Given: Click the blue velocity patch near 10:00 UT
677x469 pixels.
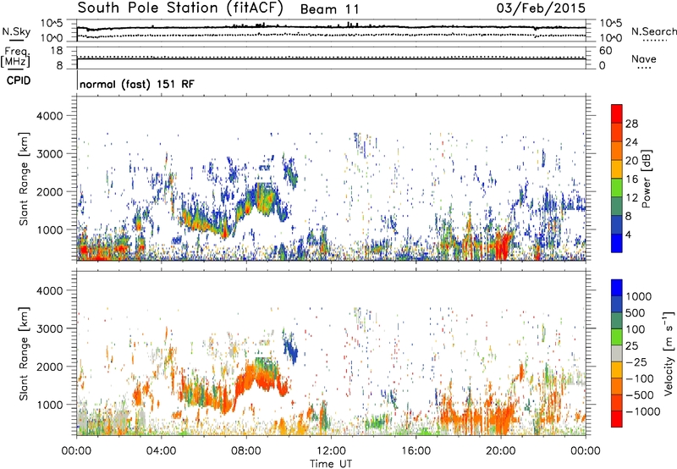Looking at the screenshot, I should tap(290, 348).
